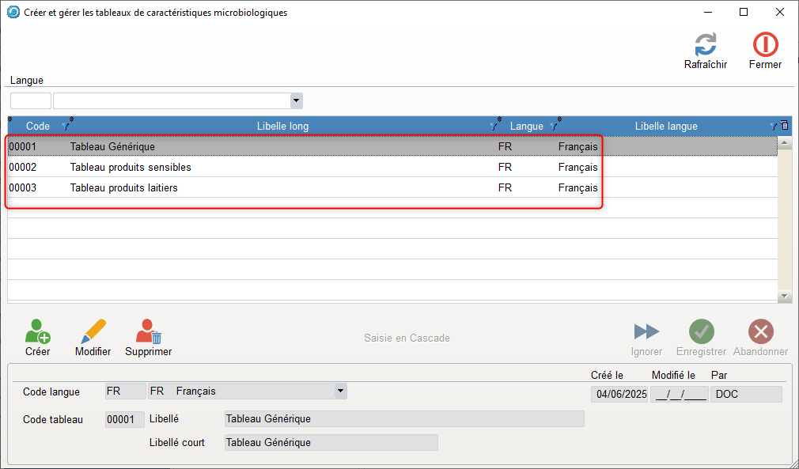Click the Supprimer delete-user icon
799x469 pixels.
click(148, 331)
